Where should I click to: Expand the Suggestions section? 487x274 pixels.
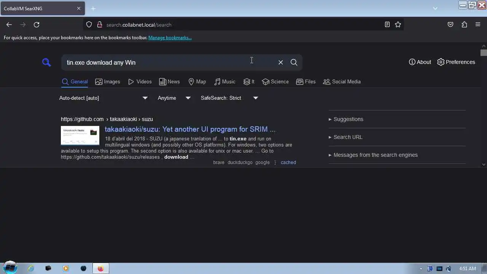point(346,119)
